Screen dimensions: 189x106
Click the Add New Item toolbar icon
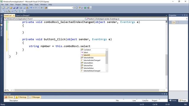pyautogui.click(x=6, y=8)
